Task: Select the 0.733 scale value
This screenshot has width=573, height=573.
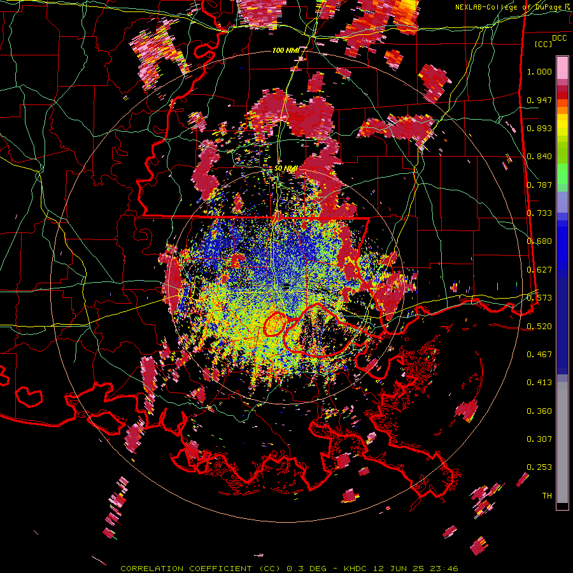Action: coord(539,213)
